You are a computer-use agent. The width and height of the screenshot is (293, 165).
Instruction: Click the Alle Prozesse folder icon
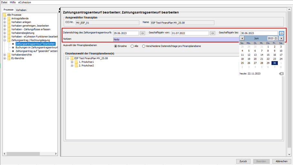coord(5,15)
